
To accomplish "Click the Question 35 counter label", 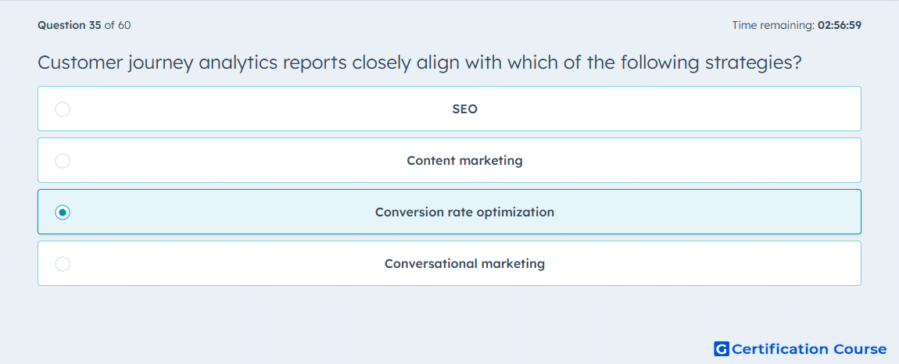I will (x=70, y=25).
